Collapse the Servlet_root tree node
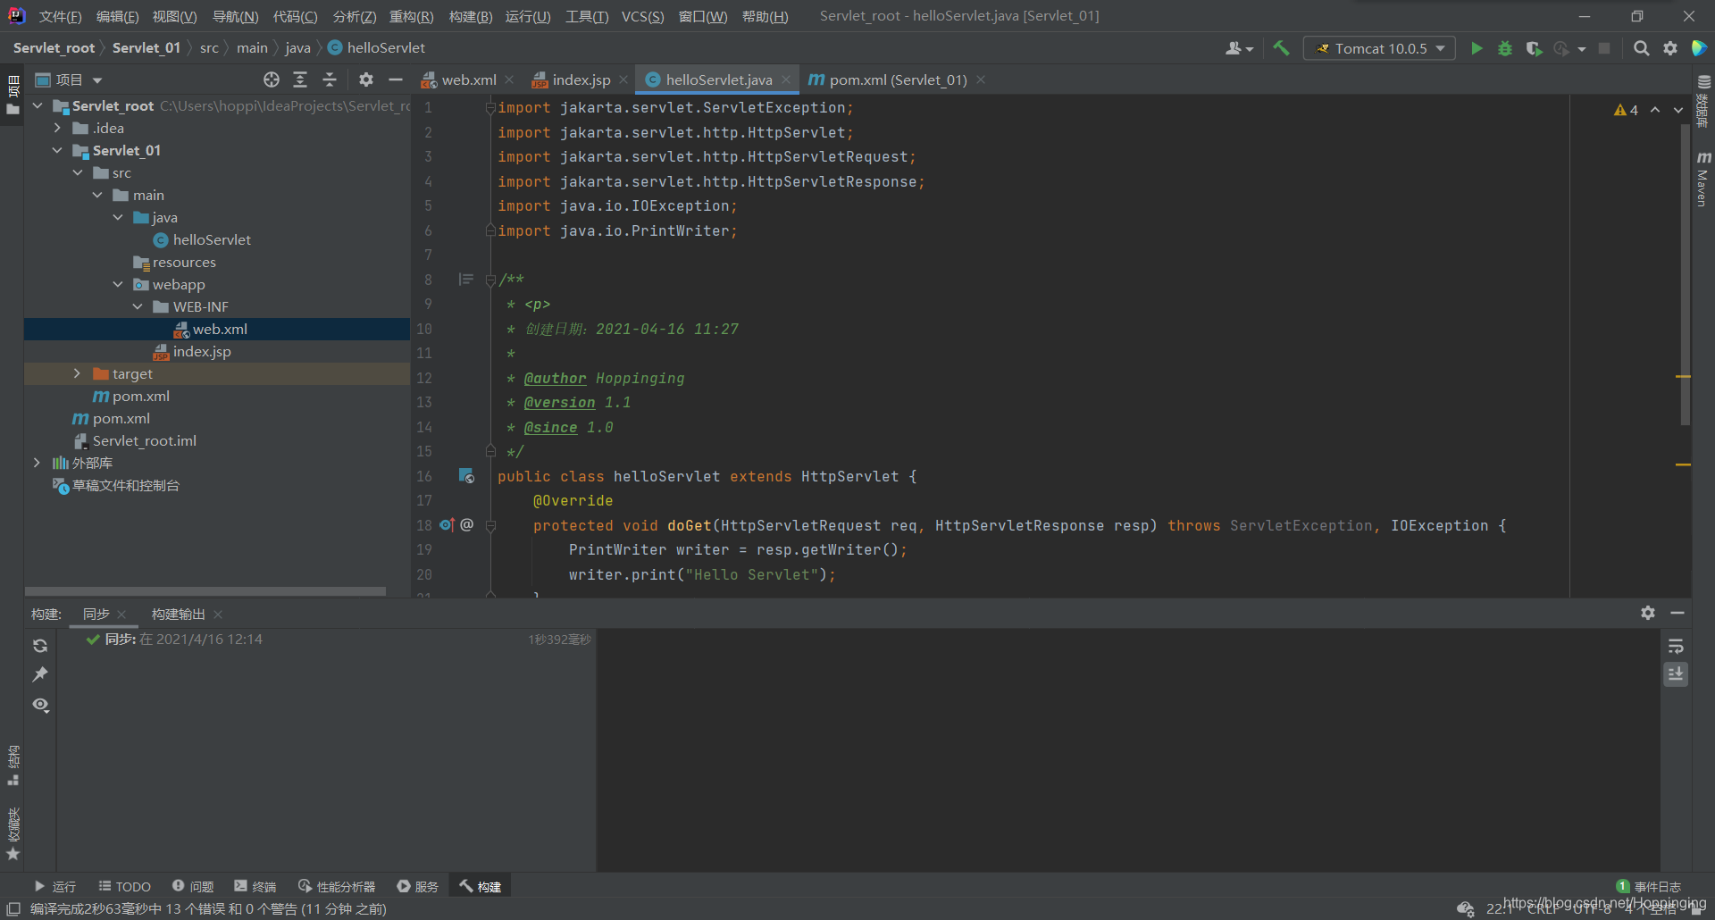Screen dimensions: 1715x920 click(x=38, y=105)
